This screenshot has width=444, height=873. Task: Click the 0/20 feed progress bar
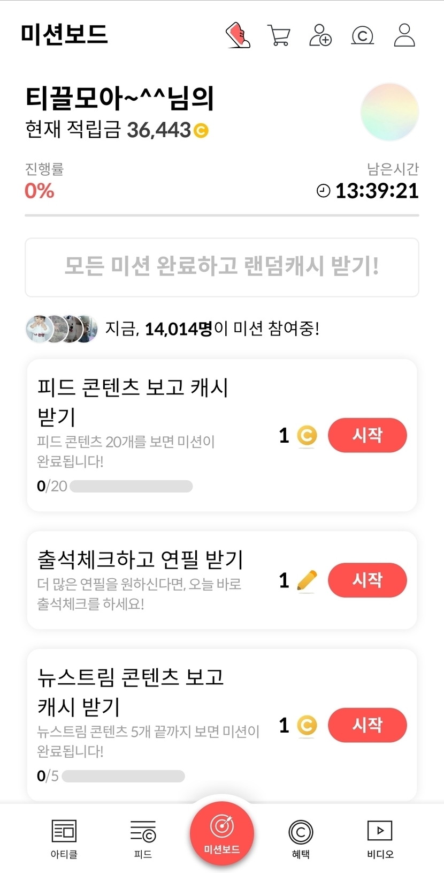131,486
